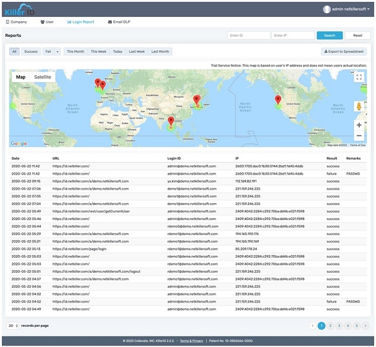
Task: Filter reports by Success
Action: click(x=31, y=51)
